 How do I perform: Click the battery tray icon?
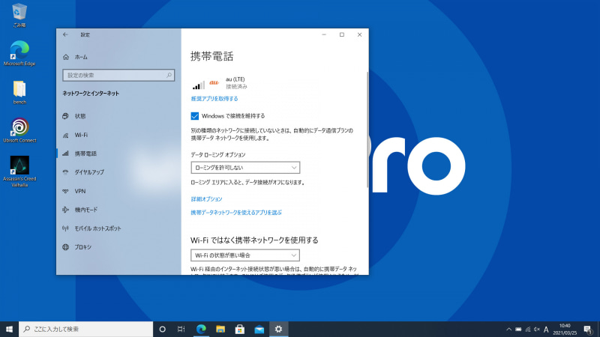pos(518,330)
